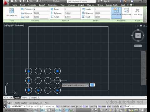This screenshot has height=112, width=150.
Task: Choose the Base point option in command line
Action: pyautogui.click(x=76, y=106)
